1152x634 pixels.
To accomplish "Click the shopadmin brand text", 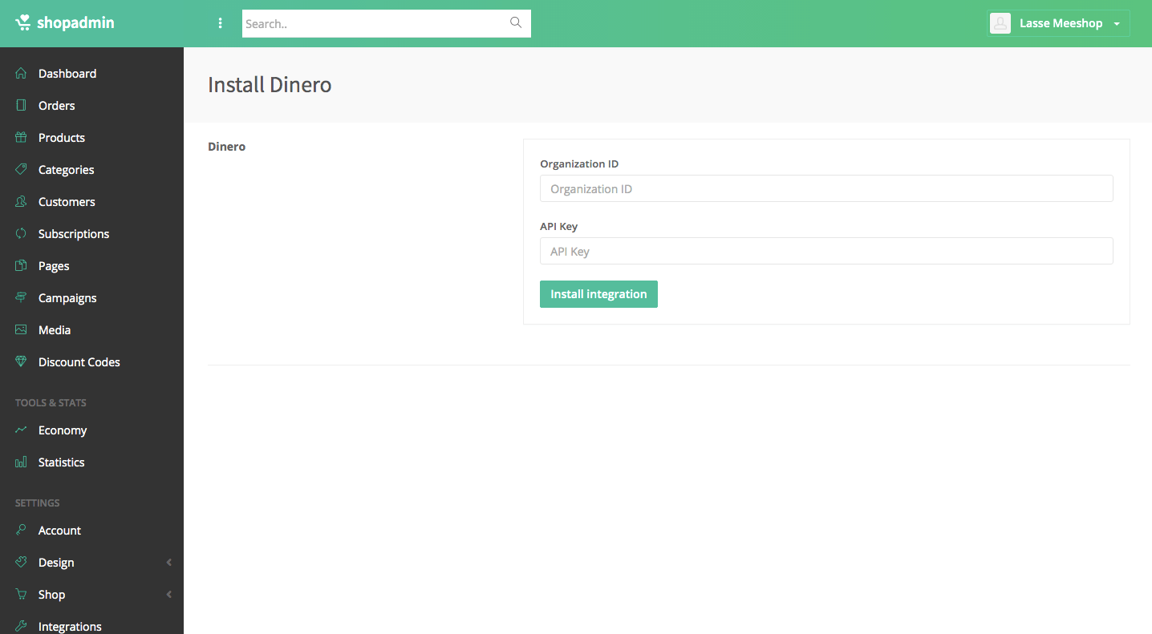I will coord(75,22).
